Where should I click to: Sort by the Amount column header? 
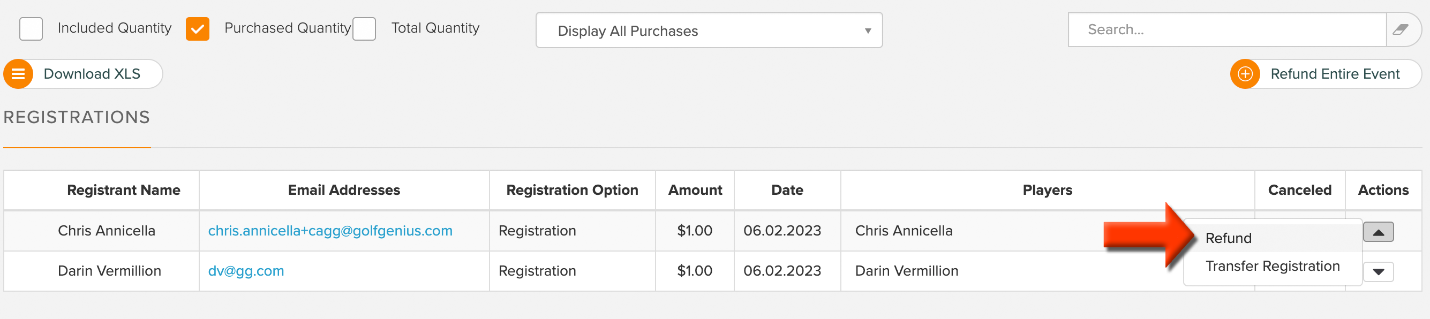coord(695,191)
